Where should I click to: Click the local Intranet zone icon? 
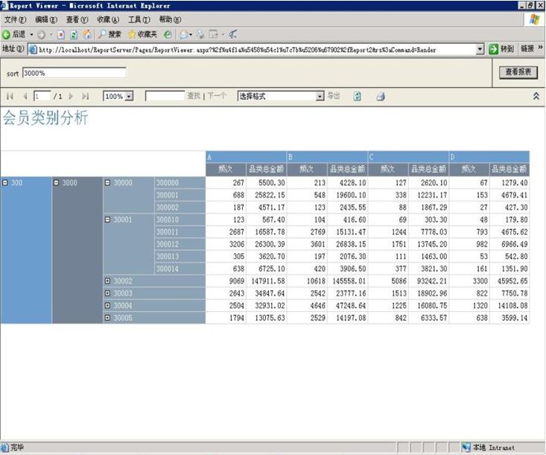[466, 448]
